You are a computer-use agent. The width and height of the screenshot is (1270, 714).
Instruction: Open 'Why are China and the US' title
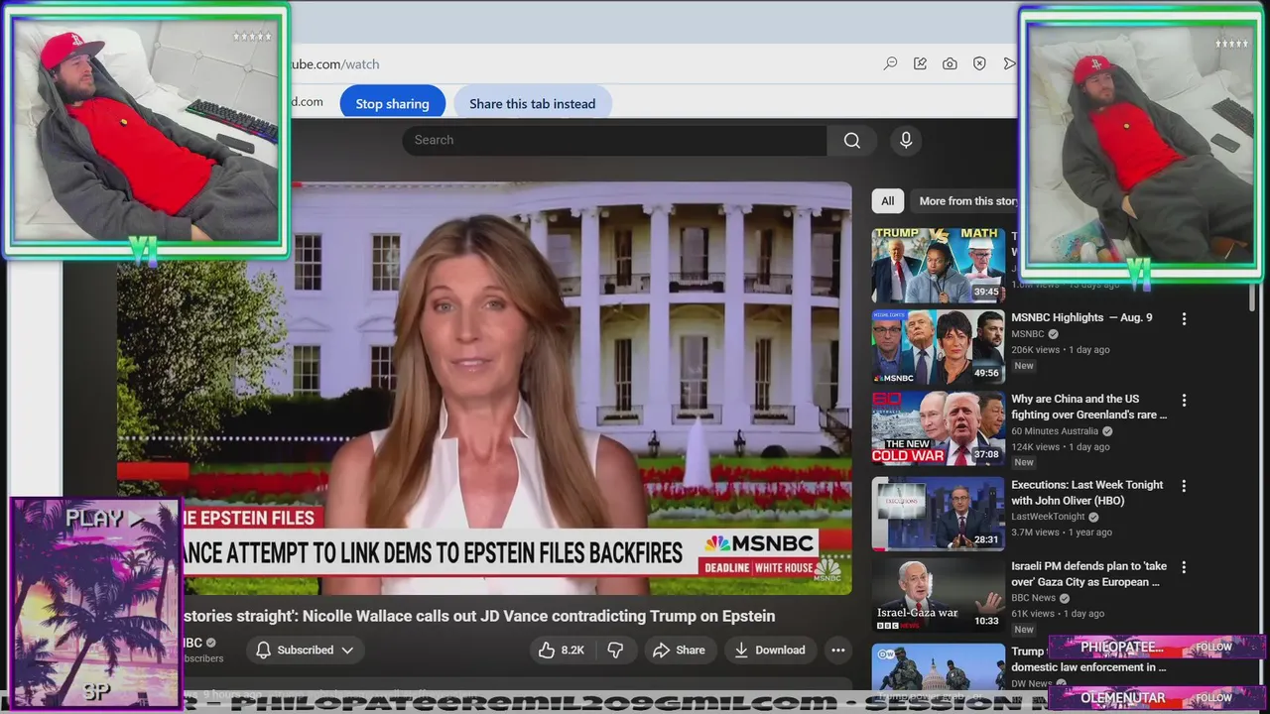[1089, 407]
